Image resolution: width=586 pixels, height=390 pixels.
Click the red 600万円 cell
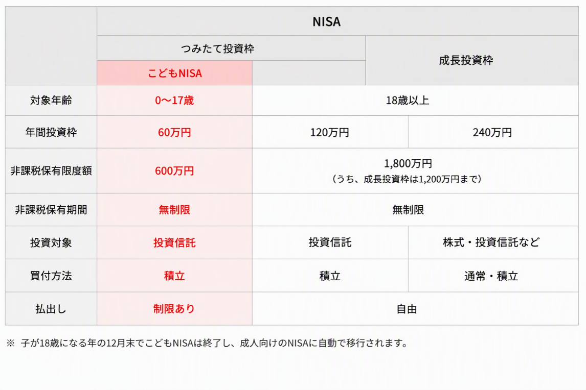[x=174, y=171]
